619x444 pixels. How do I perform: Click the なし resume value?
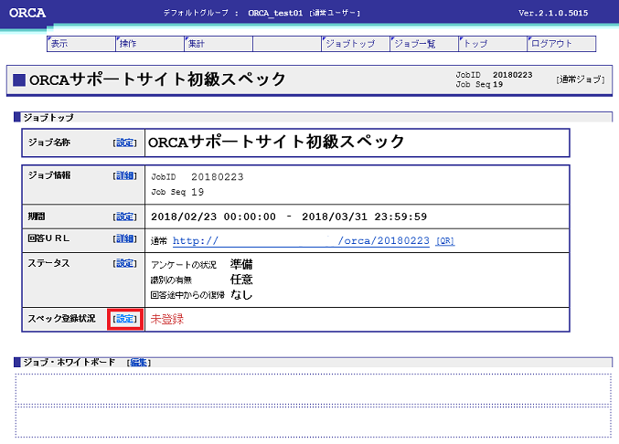tap(241, 294)
